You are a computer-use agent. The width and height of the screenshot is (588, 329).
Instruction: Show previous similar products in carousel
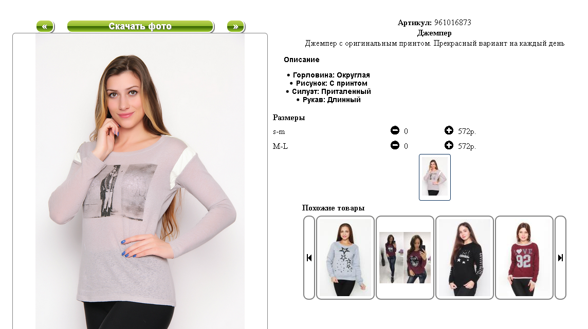click(309, 258)
